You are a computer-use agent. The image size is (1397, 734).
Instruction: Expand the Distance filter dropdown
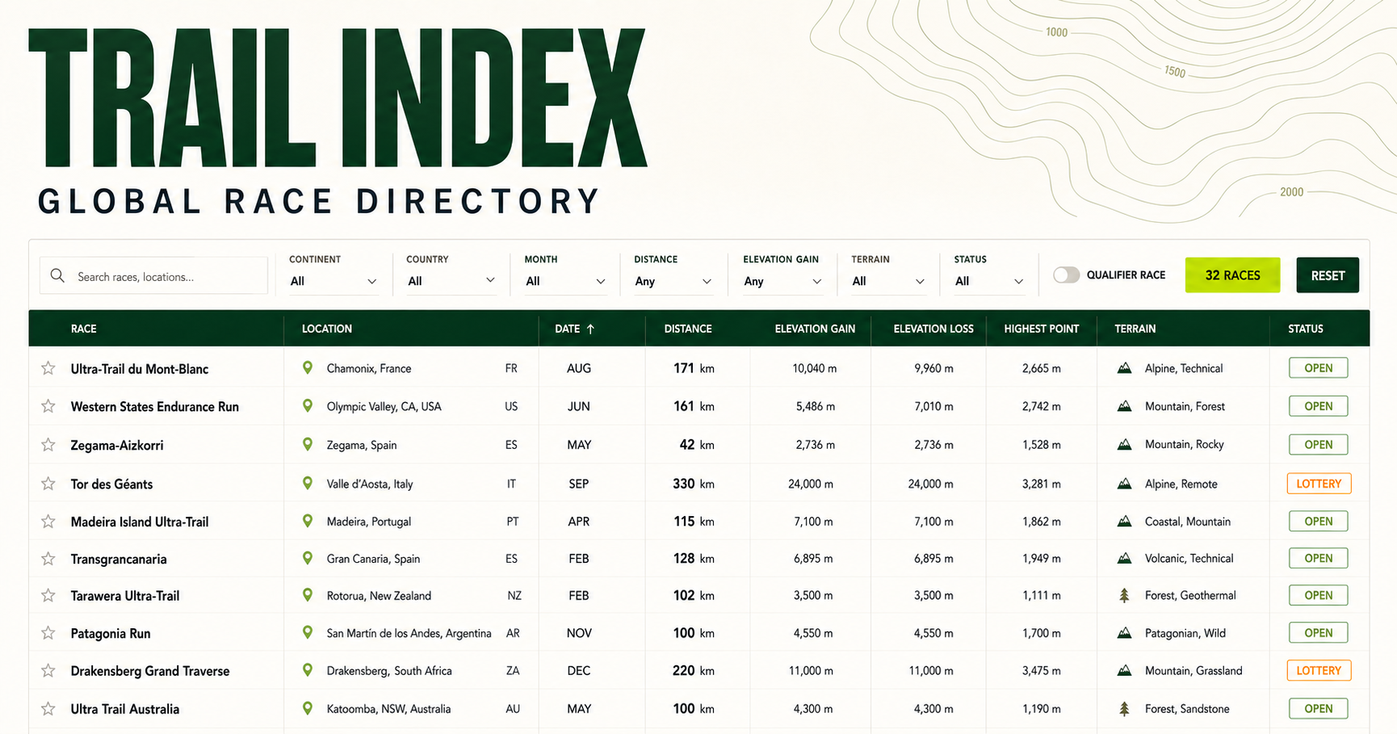[673, 281]
